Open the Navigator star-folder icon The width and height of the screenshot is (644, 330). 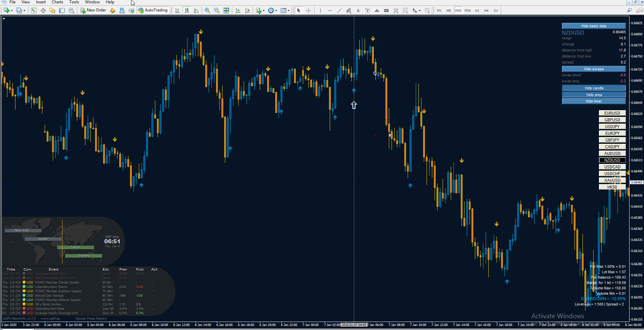(x=52, y=10)
